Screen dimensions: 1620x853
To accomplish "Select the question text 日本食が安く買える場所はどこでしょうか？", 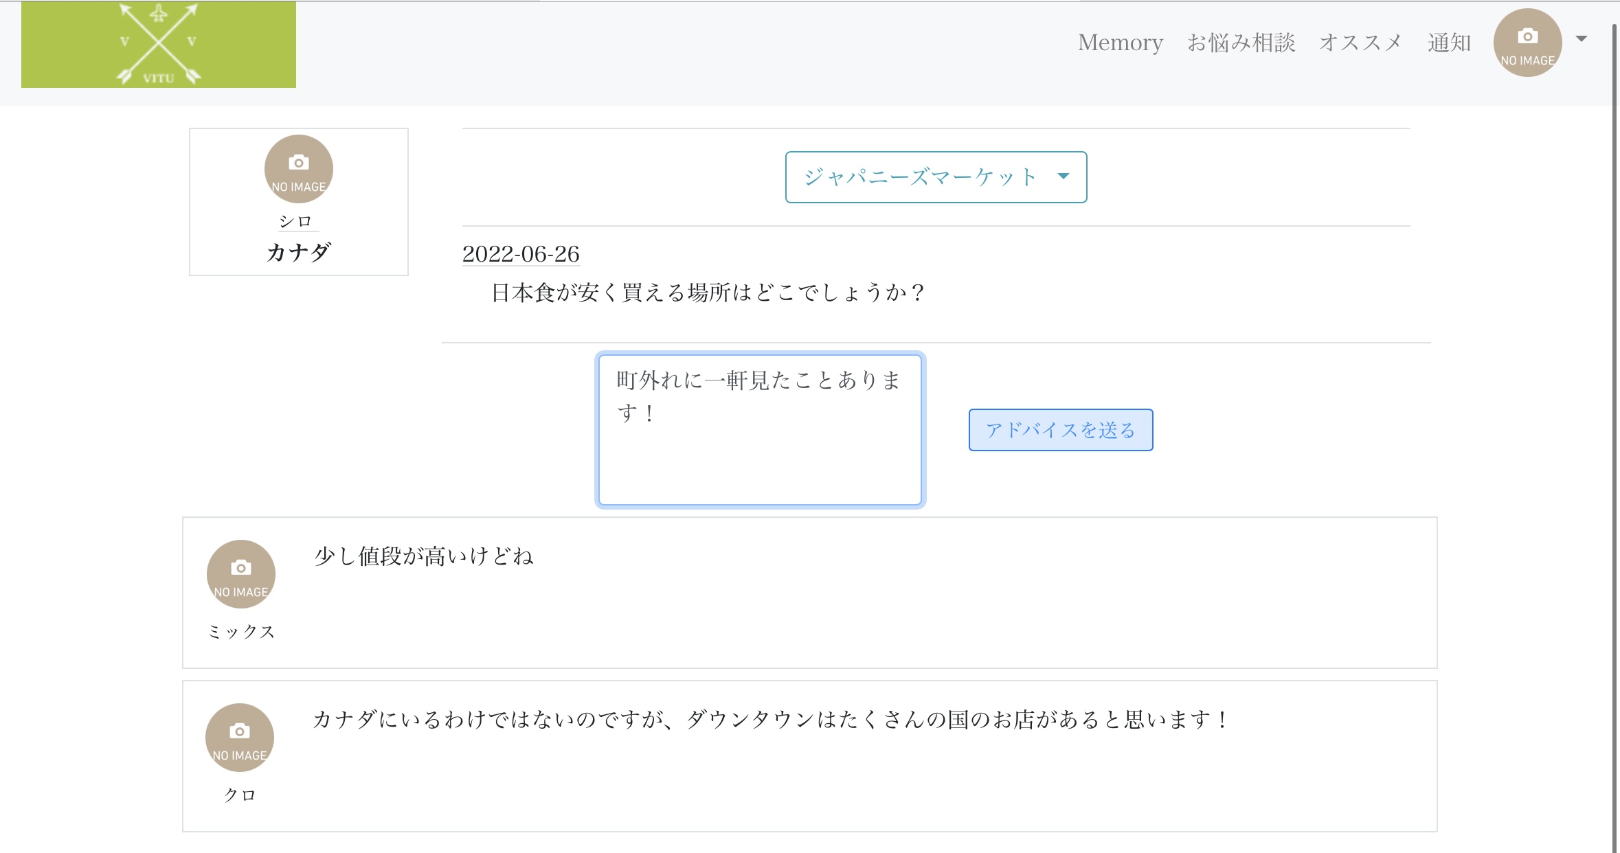I will (708, 293).
